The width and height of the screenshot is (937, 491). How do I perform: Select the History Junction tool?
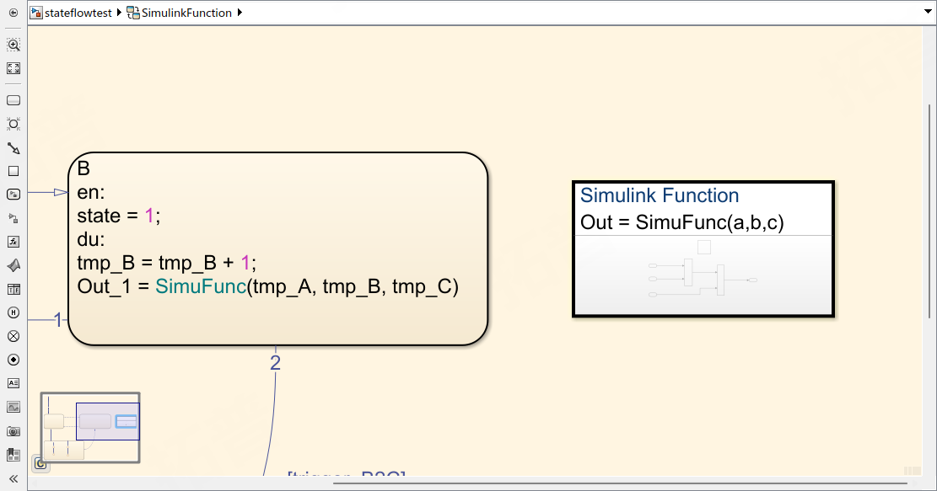[x=13, y=312]
